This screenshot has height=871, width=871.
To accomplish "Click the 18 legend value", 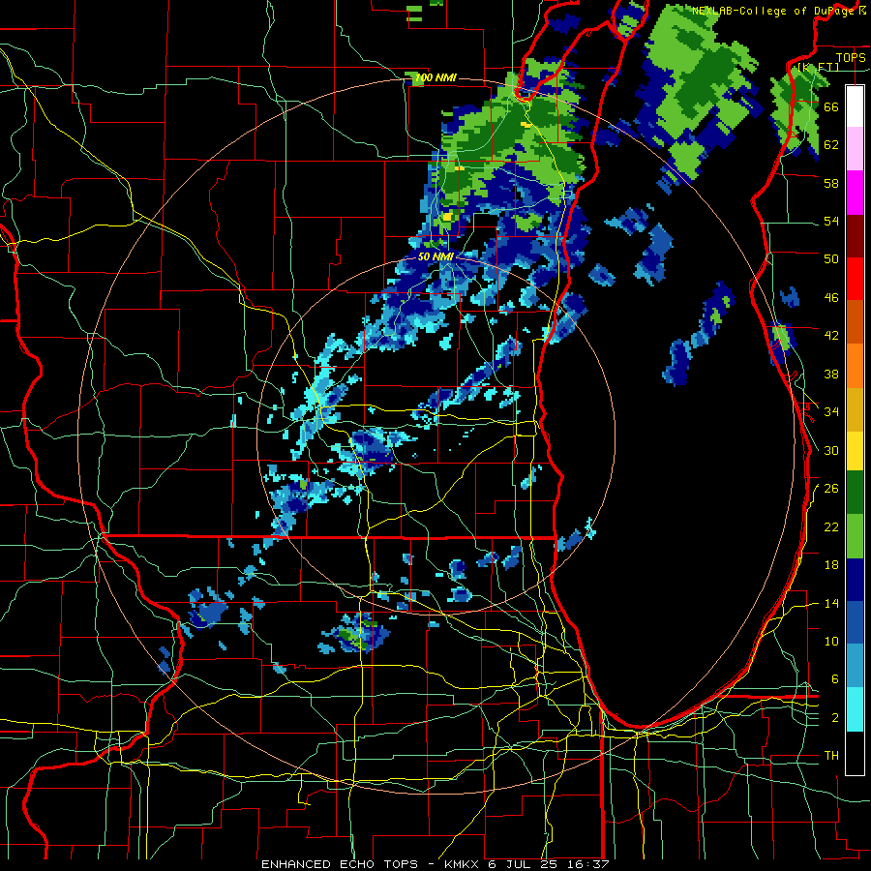I will (831, 565).
